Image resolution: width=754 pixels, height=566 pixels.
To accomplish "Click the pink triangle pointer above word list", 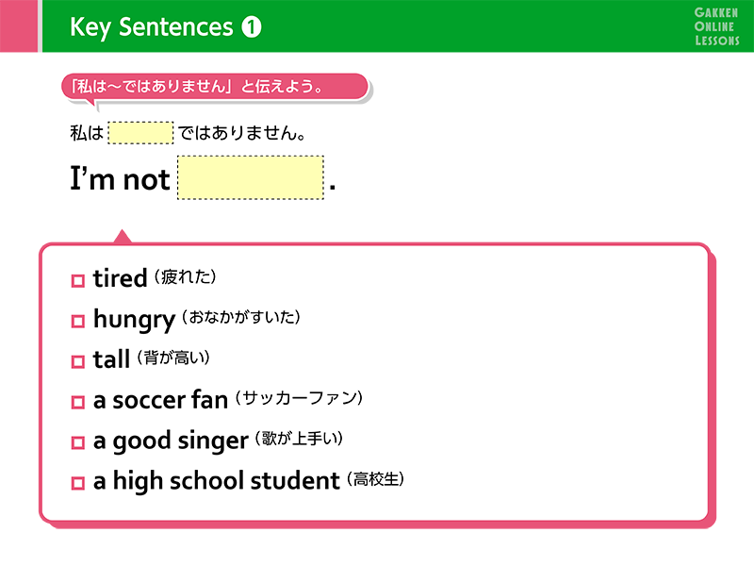I will [x=123, y=237].
